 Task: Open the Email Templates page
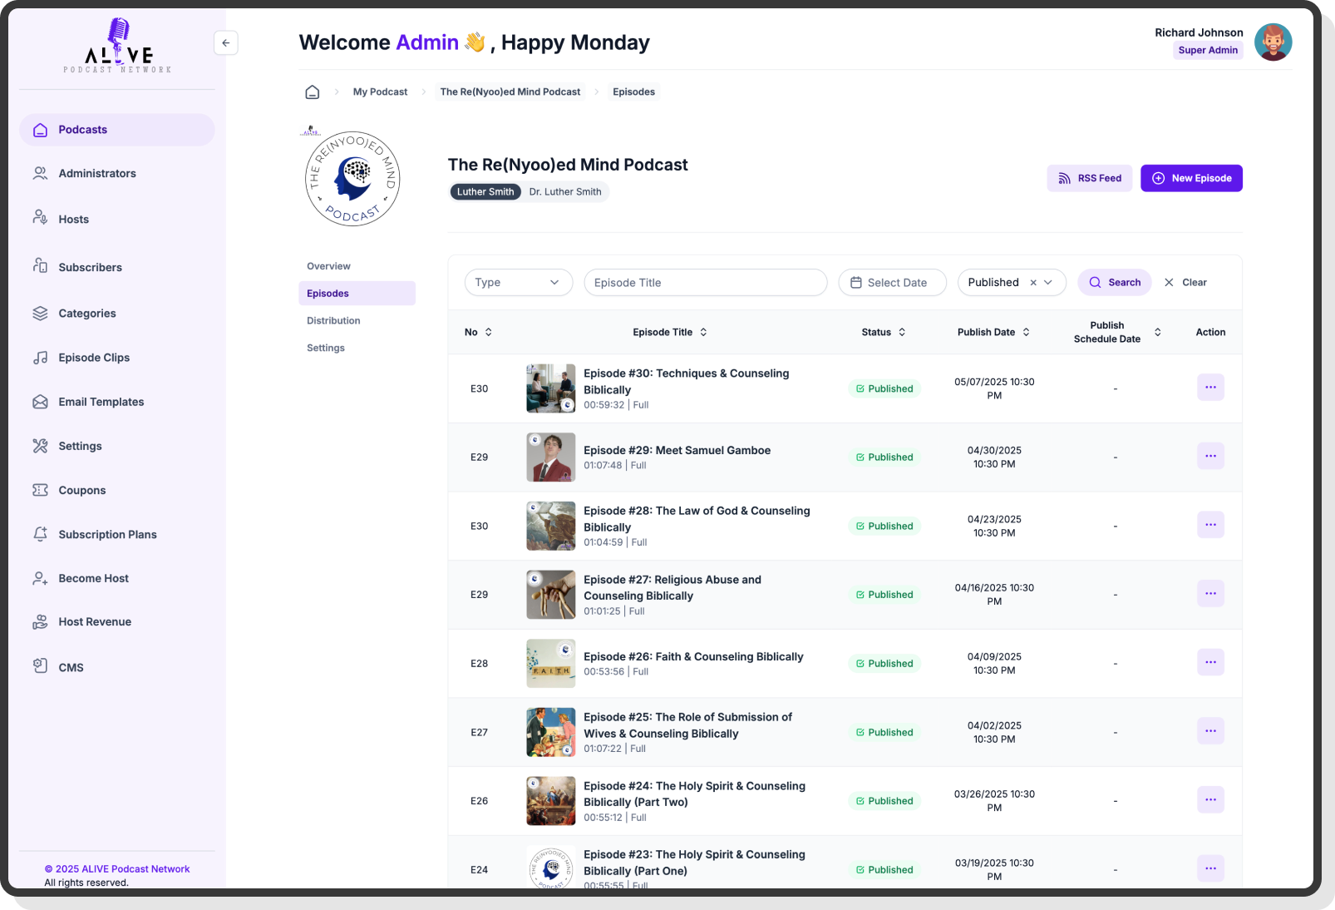[x=101, y=402]
